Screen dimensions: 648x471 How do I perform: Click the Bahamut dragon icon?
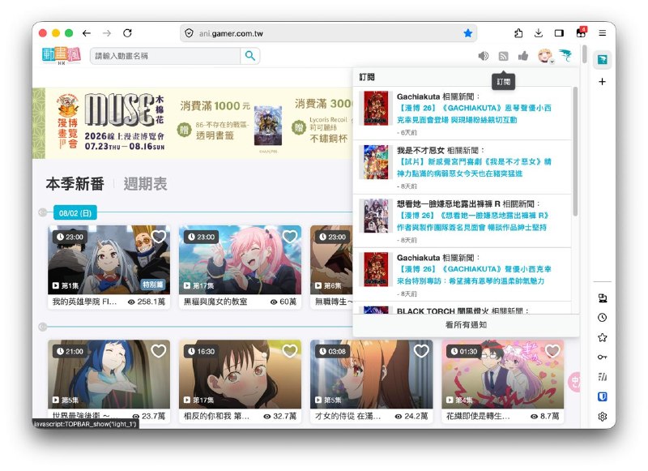tap(565, 54)
